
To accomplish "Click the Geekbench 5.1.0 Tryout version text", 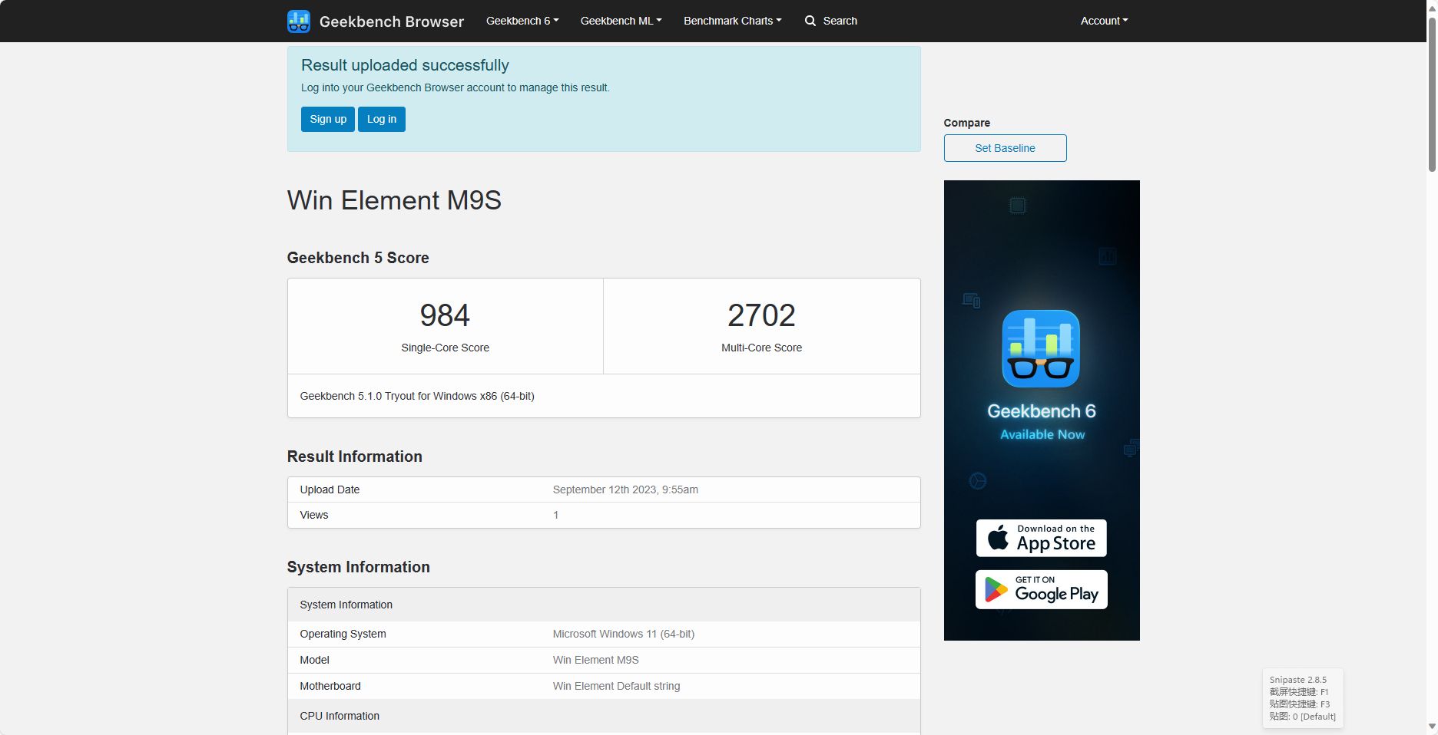I will tap(417, 396).
